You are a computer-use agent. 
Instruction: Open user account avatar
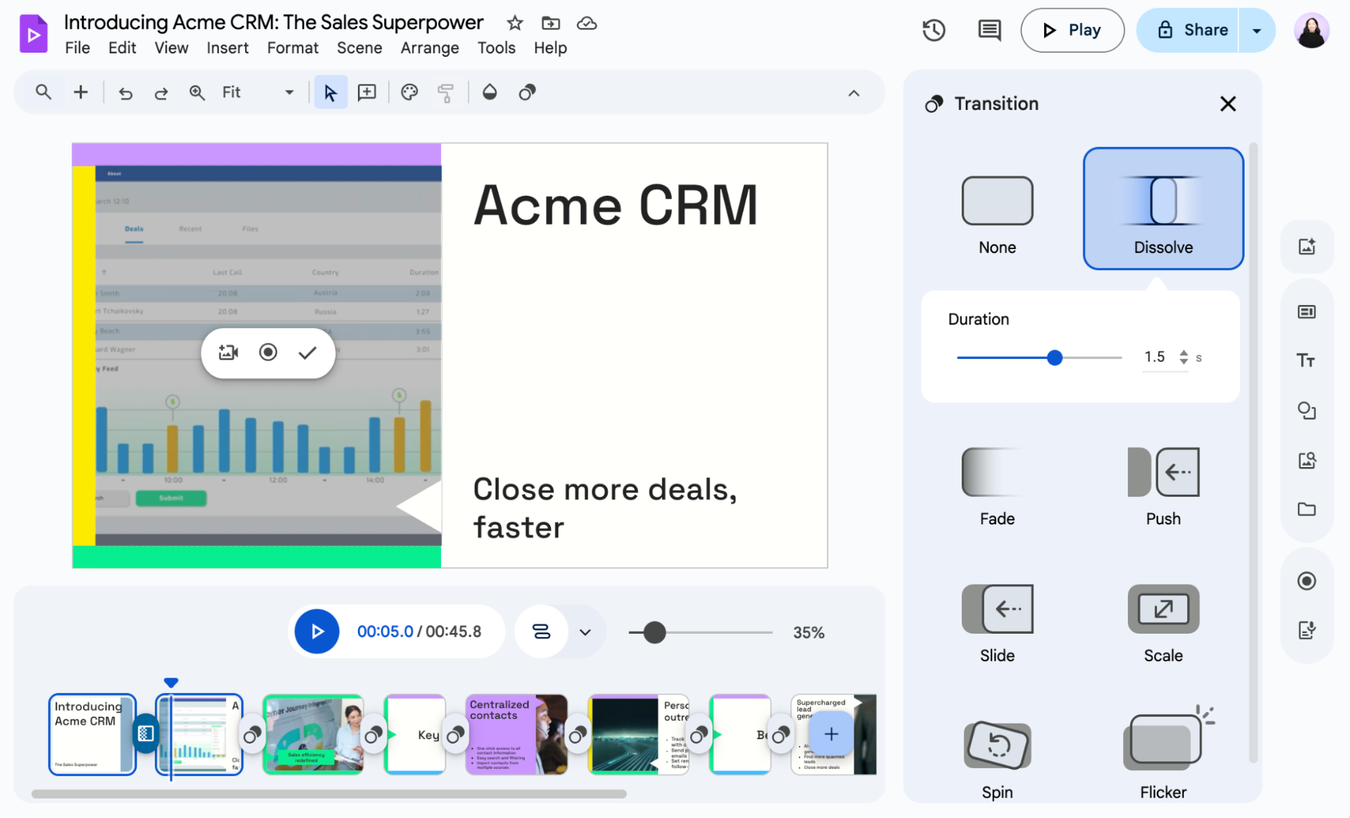[x=1311, y=30]
